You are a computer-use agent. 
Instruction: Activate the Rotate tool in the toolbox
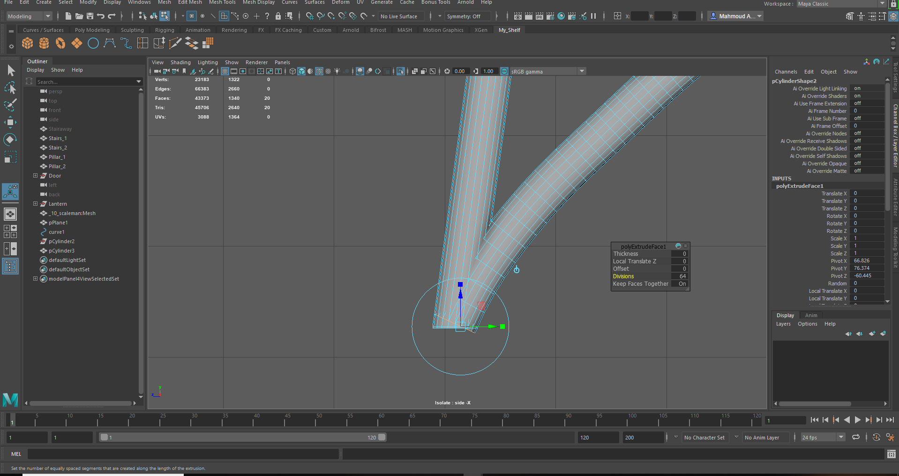(10, 139)
